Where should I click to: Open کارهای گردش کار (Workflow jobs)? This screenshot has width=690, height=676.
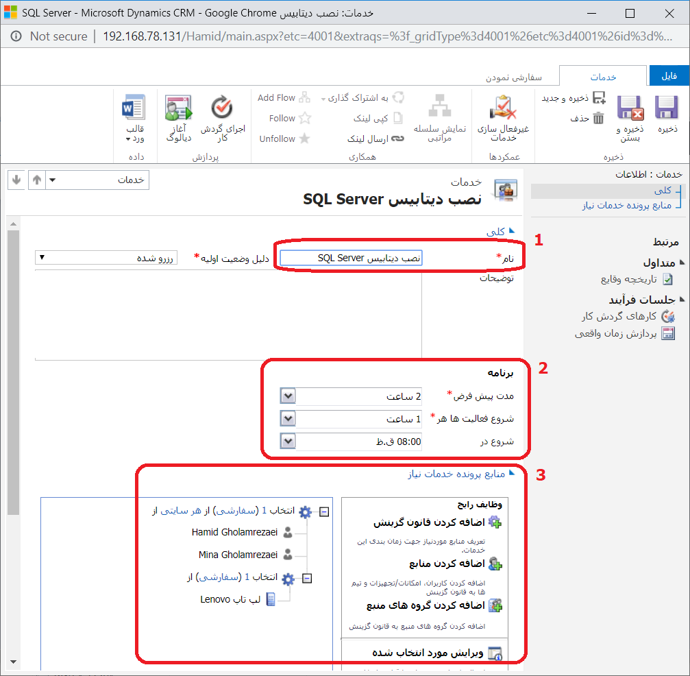[x=628, y=316]
